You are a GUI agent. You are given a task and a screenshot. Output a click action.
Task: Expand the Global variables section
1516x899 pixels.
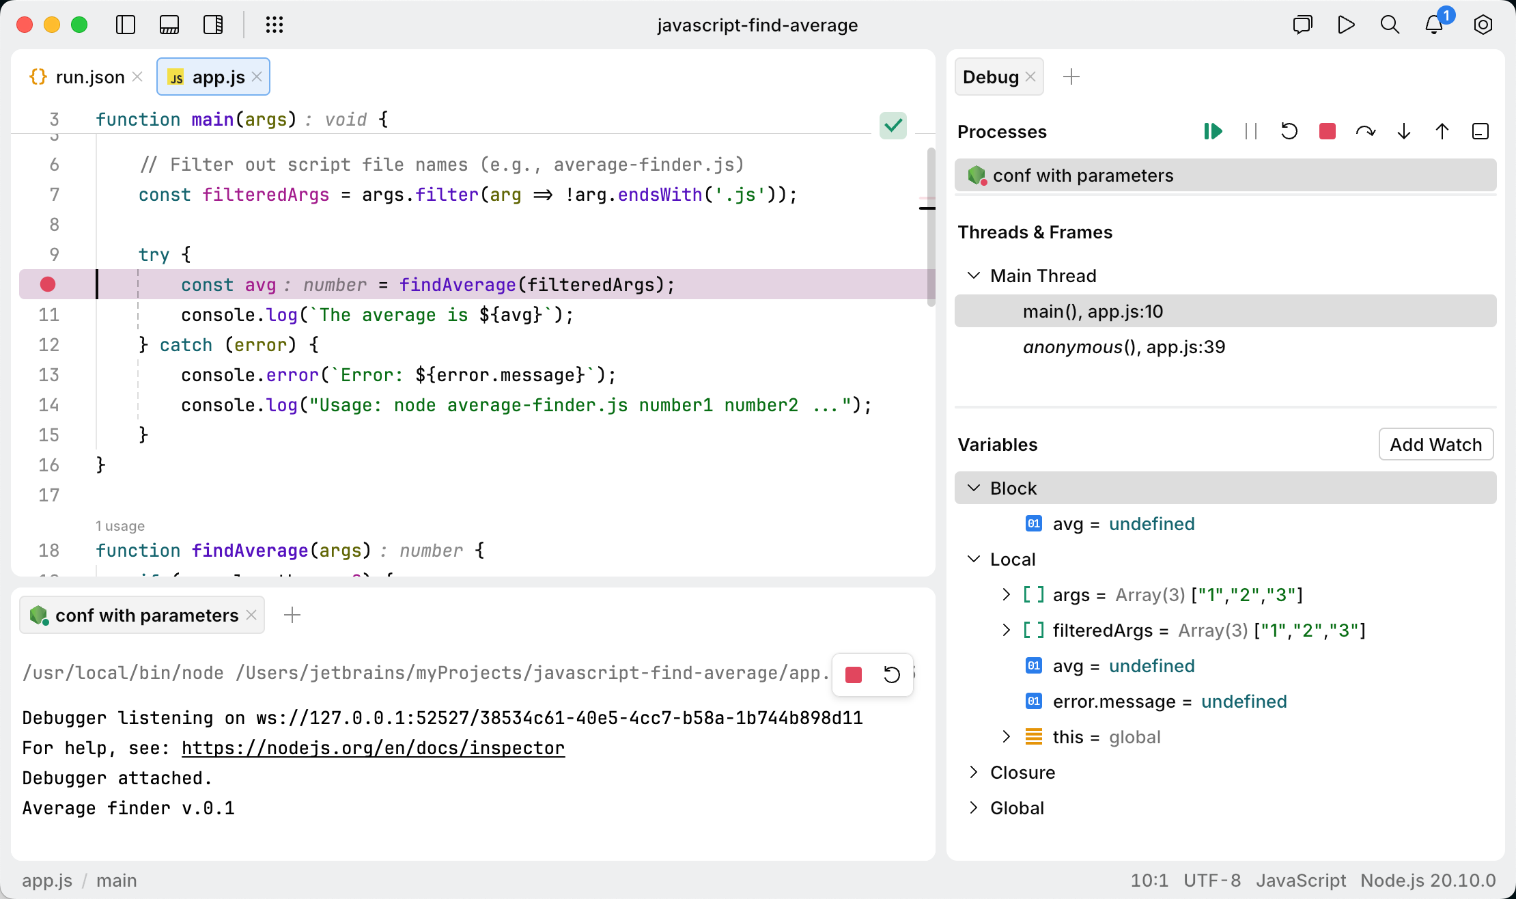pos(973,807)
